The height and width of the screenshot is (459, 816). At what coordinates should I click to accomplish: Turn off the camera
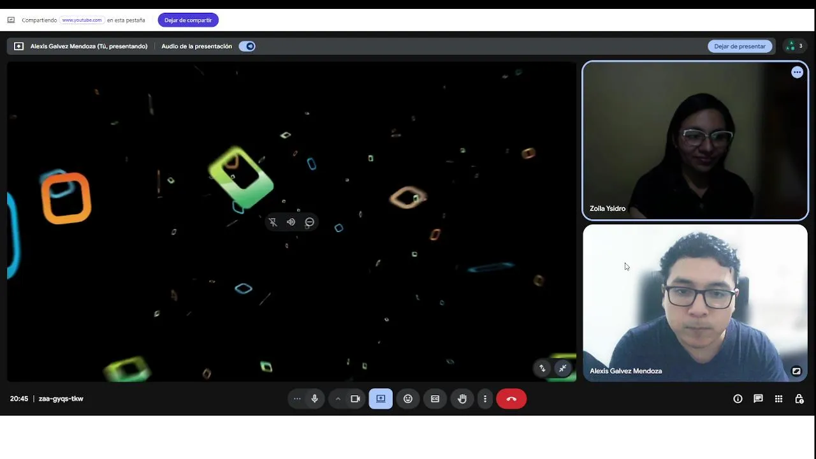tap(355, 398)
